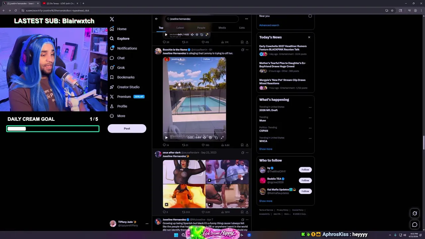Go back from search results

click(x=156, y=19)
